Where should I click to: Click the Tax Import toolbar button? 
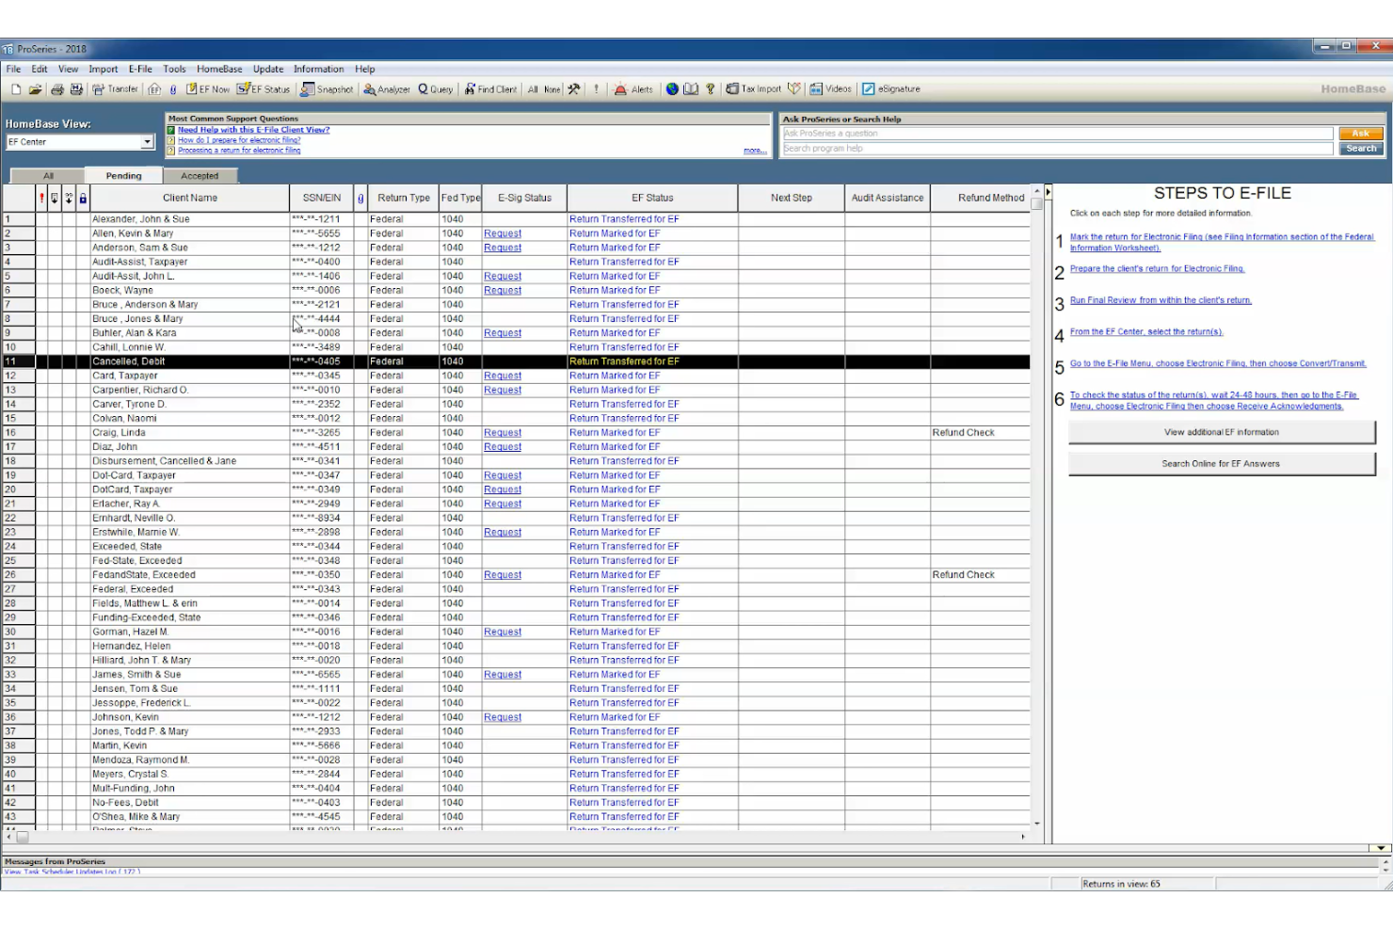(753, 89)
